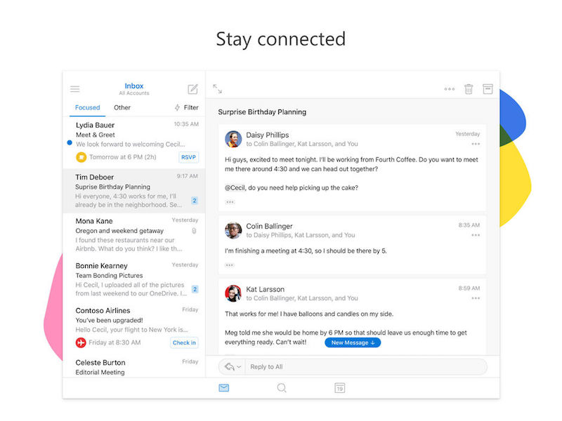Compose a new email message
Screen dimensions: 562x421
coord(192,89)
